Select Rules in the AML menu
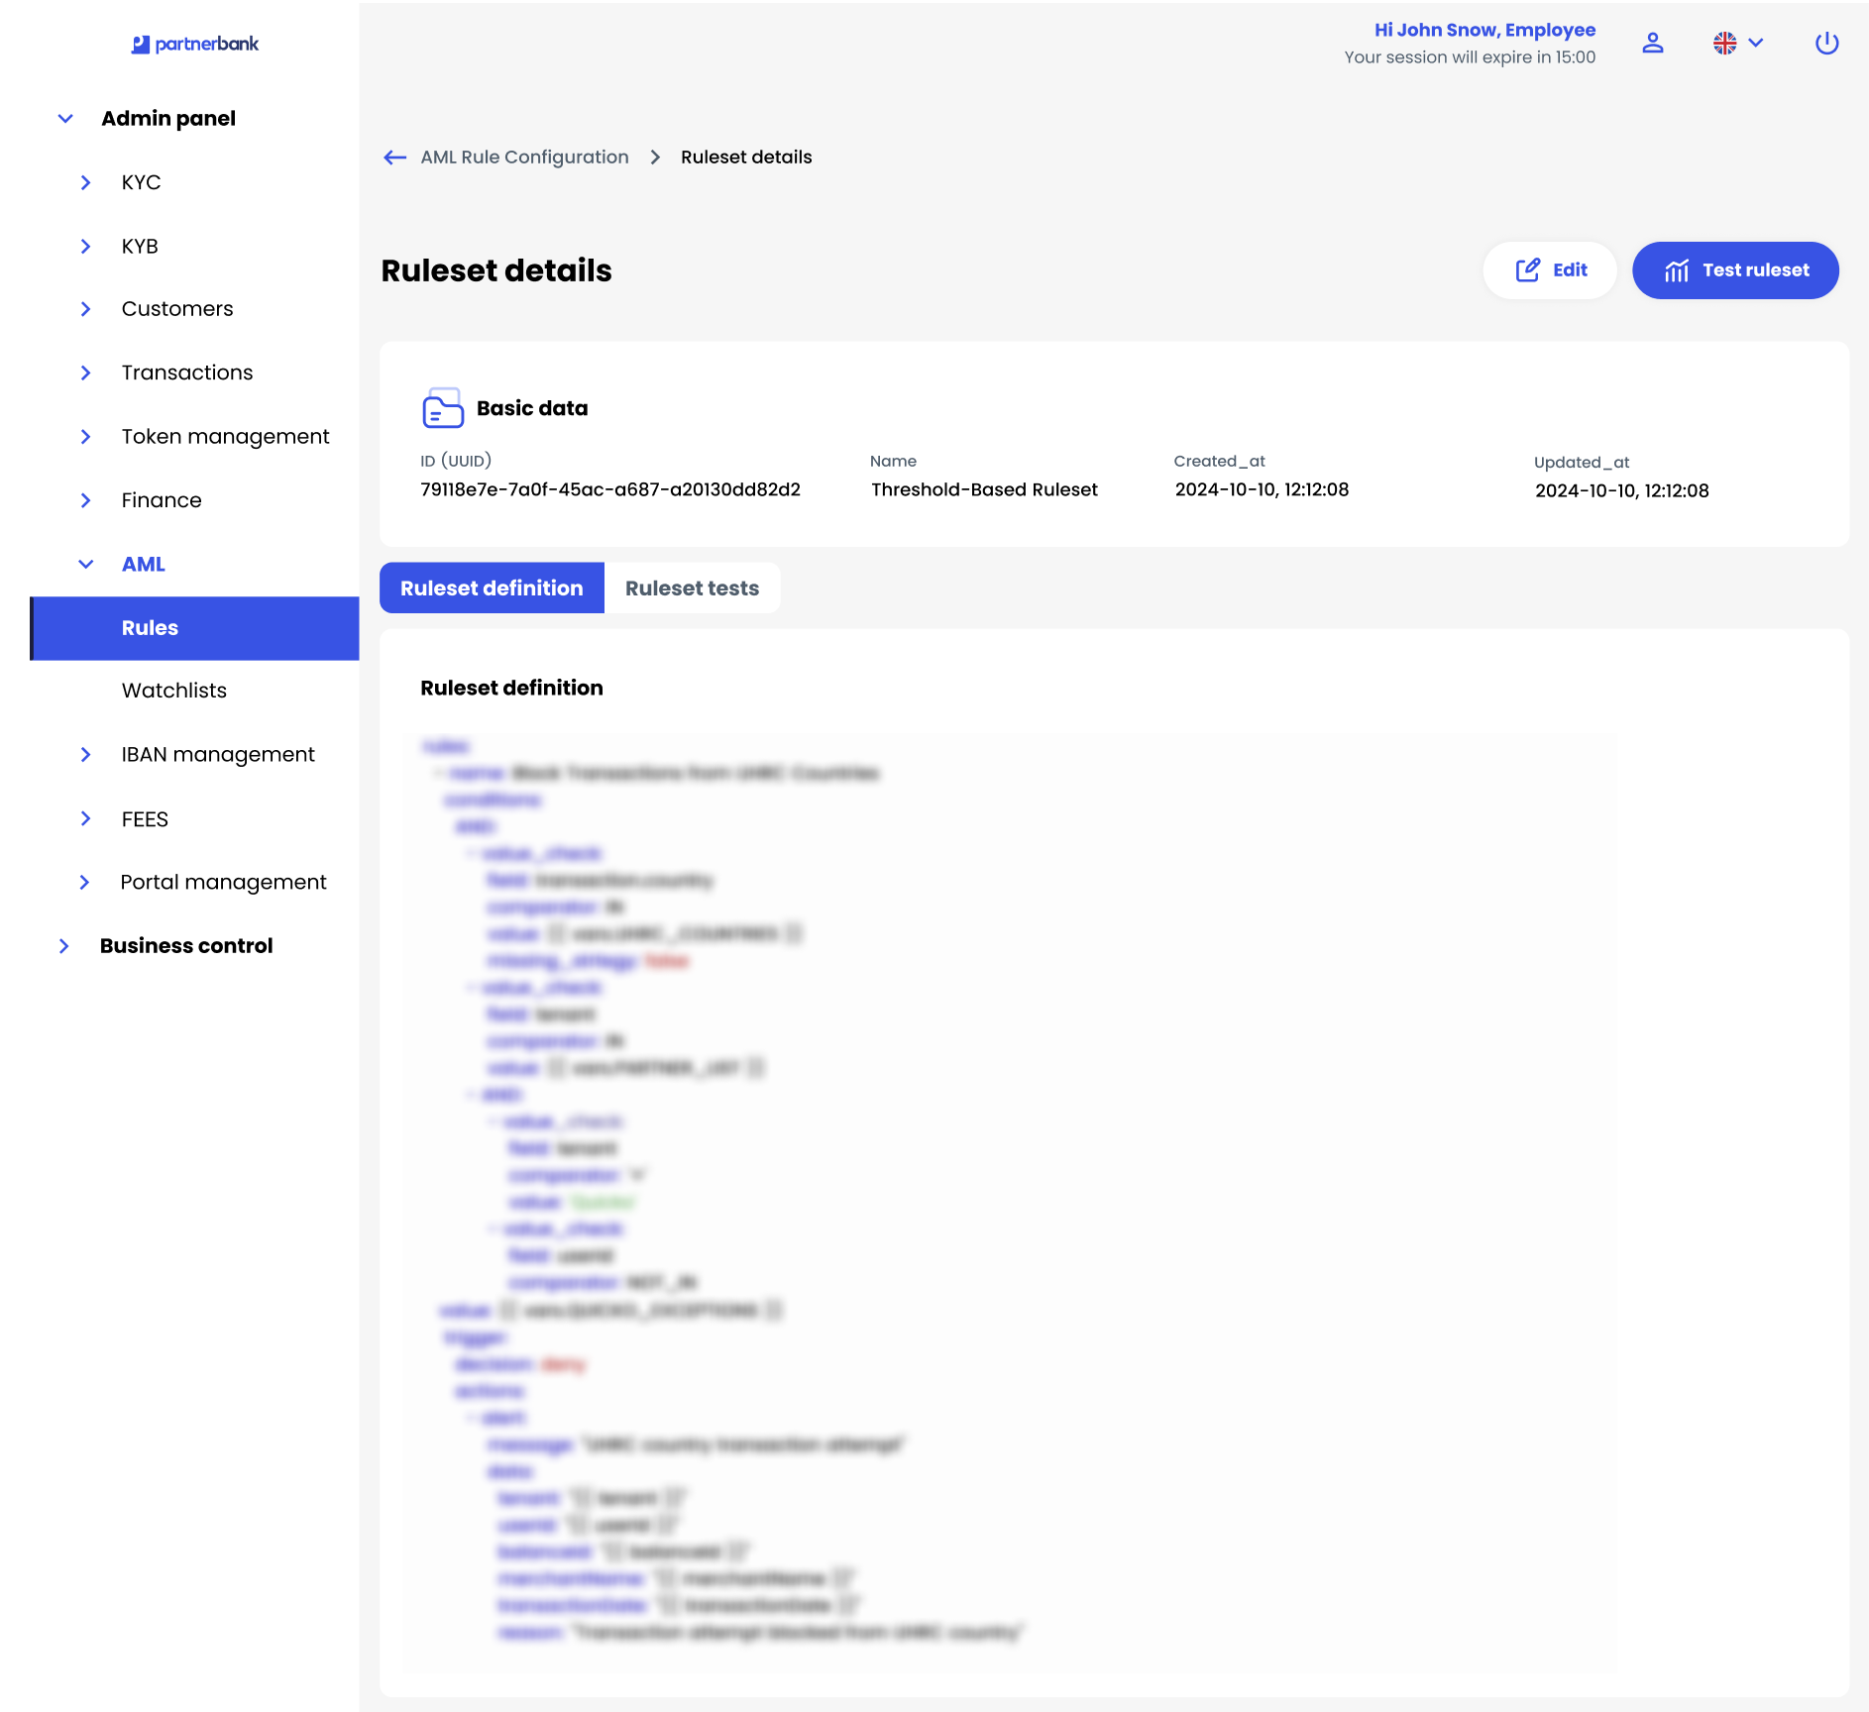 150,628
